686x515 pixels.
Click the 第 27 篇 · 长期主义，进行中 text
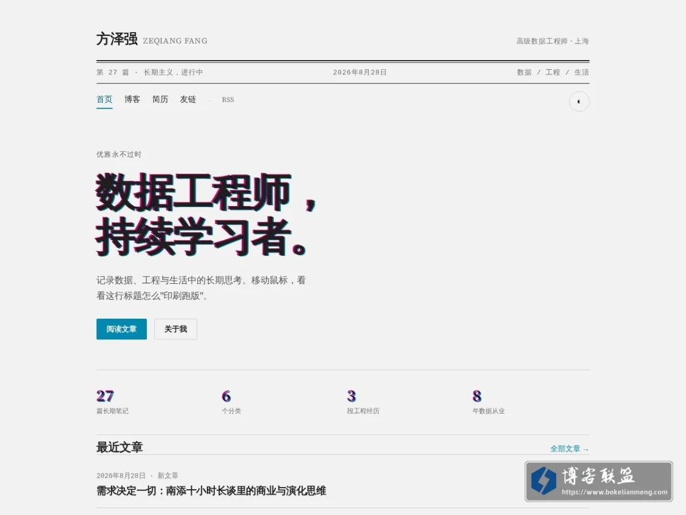tap(150, 72)
